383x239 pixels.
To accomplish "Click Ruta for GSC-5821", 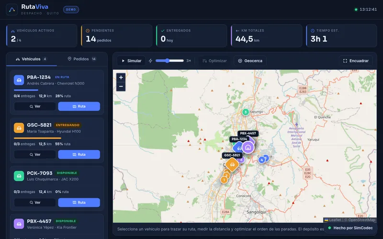I will [x=79, y=154].
